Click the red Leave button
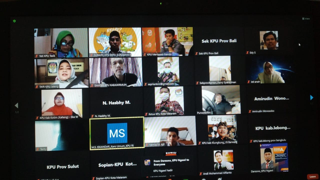This screenshot has height=180, width=320. tap(312, 176)
